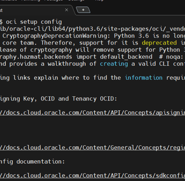Click the 'CryptographyDeprecationWarning:' text

coord(56,36)
